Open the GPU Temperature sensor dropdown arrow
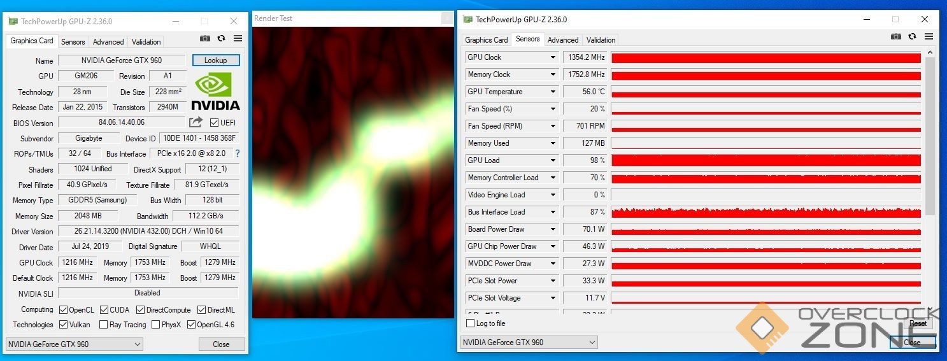Image resolution: width=947 pixels, height=361 pixels. coord(553,92)
